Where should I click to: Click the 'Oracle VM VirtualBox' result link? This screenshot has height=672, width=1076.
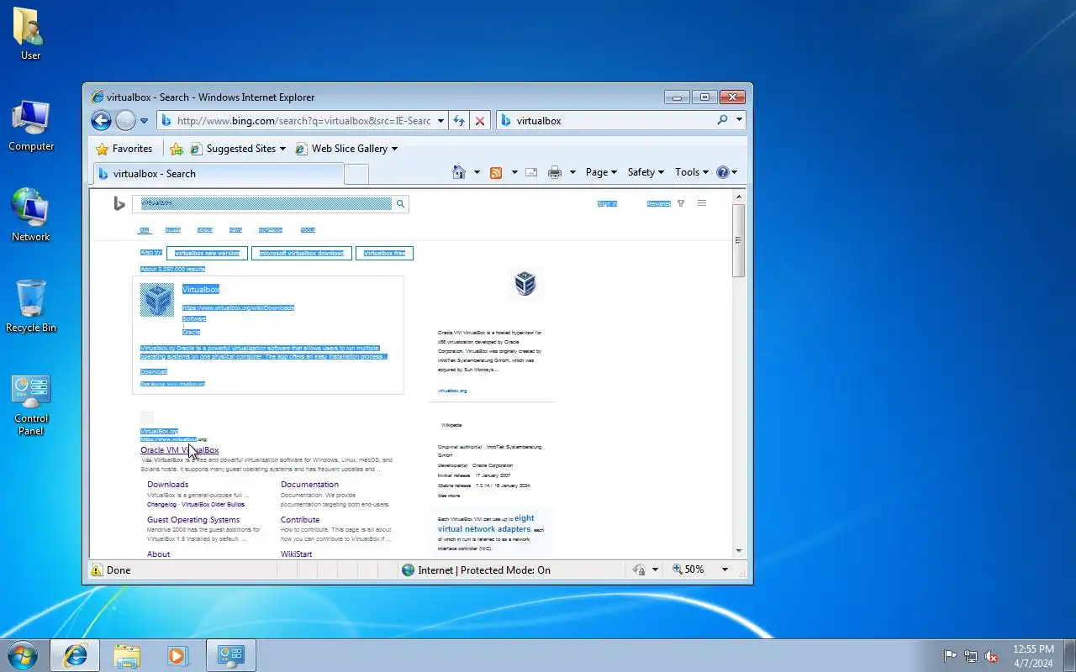coord(179,450)
